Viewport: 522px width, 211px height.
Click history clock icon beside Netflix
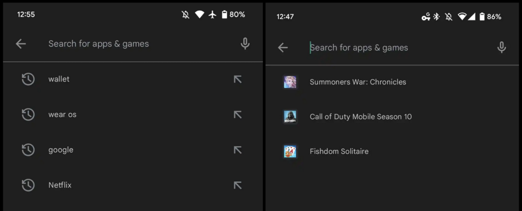(28, 185)
